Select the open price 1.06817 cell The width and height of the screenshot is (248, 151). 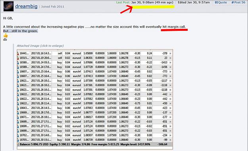tap(88, 117)
